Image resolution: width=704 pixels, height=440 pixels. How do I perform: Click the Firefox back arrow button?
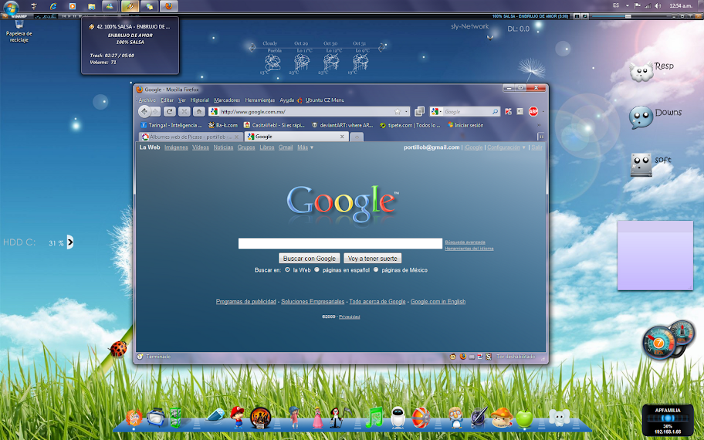[144, 111]
